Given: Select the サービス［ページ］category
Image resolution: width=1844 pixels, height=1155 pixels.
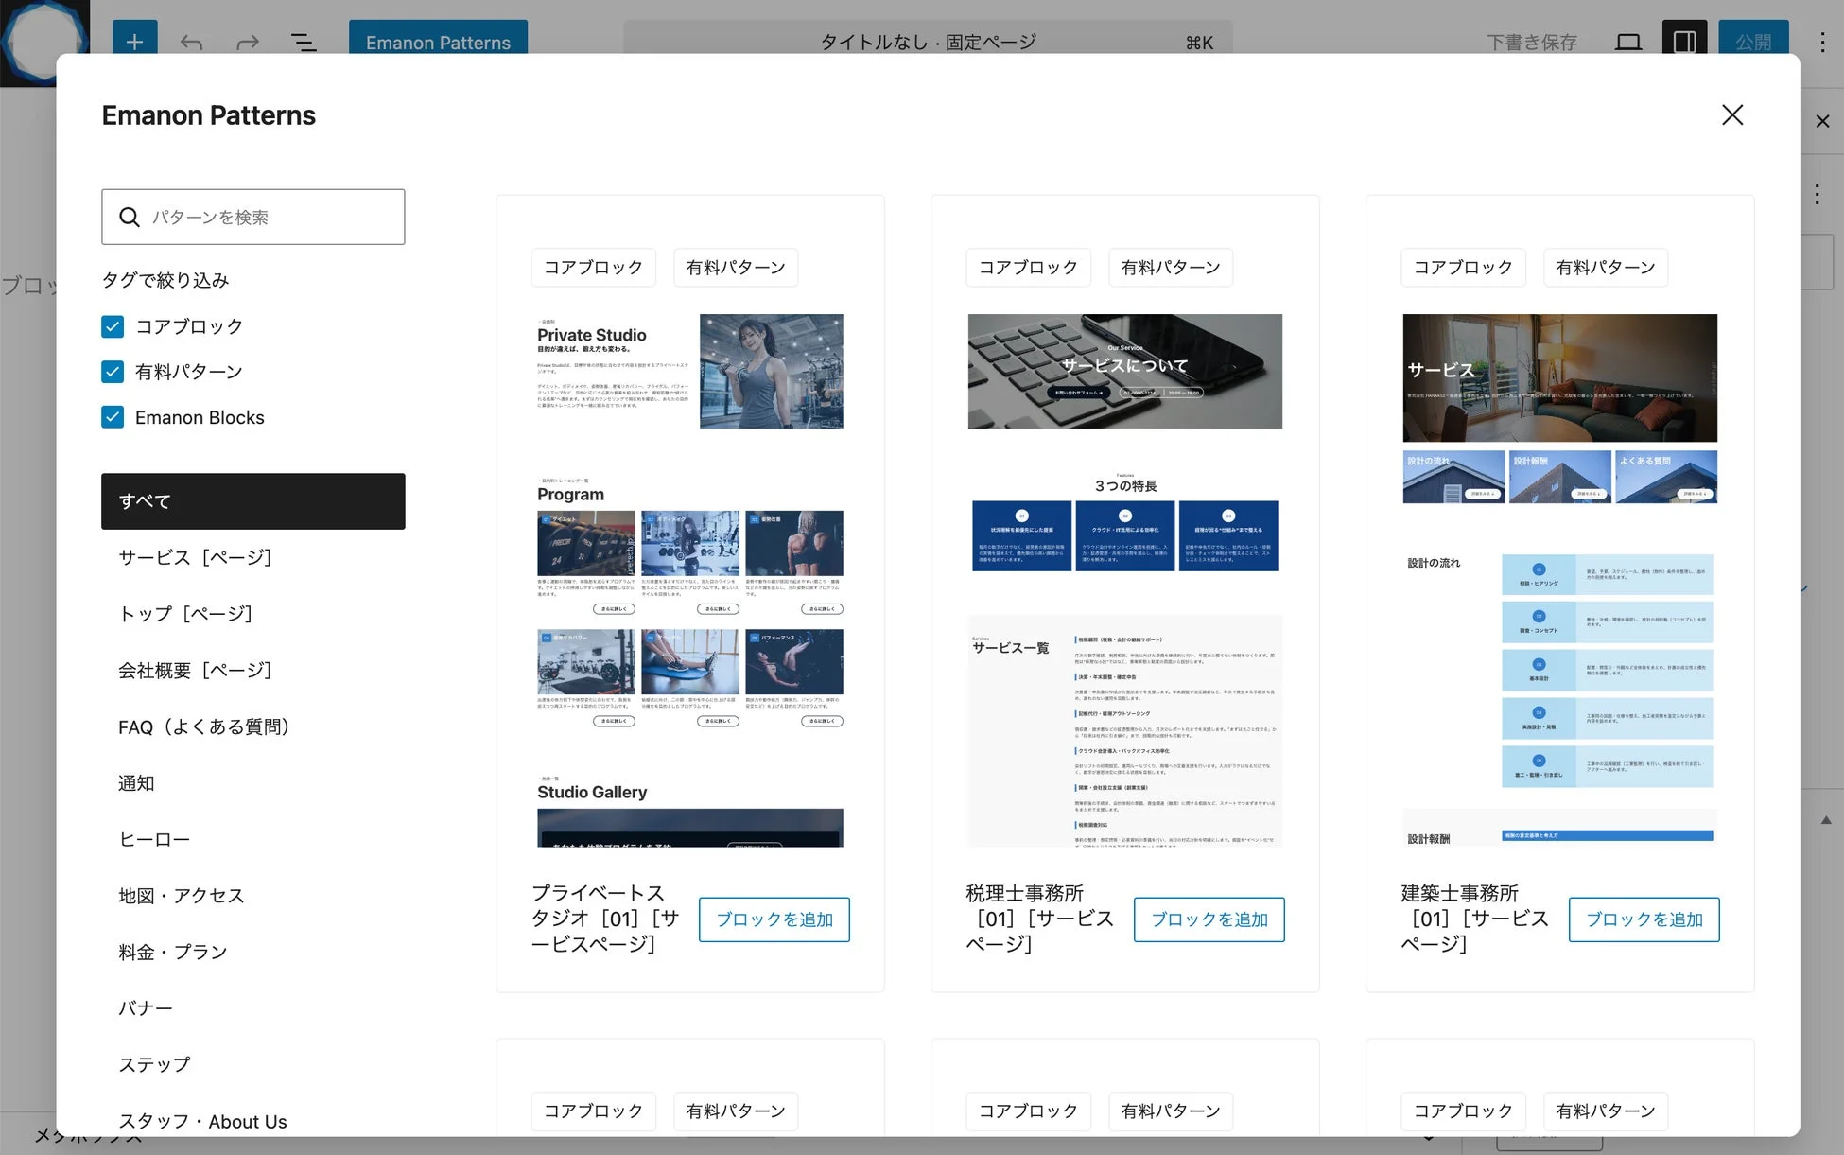Looking at the screenshot, I should pyautogui.click(x=195, y=557).
